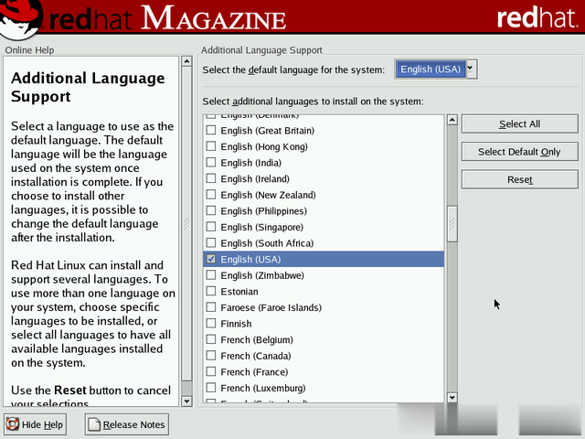Enable the English (India) checkbox
Viewport: 585px width, 439px height.
211,162
